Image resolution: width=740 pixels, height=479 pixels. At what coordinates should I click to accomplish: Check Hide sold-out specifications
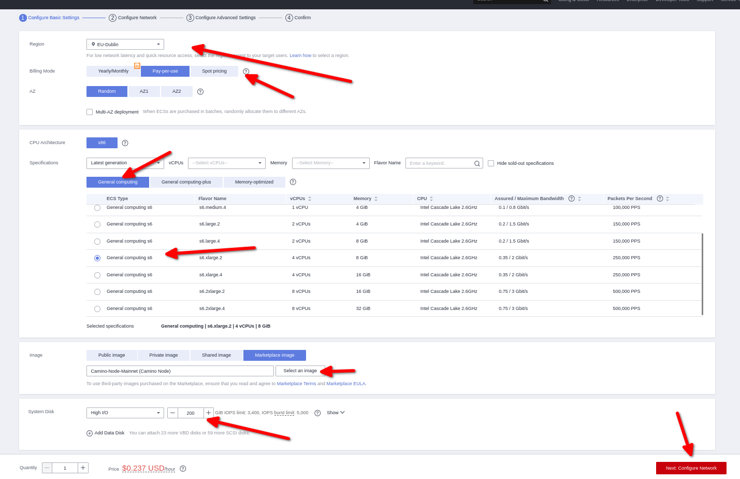491,163
